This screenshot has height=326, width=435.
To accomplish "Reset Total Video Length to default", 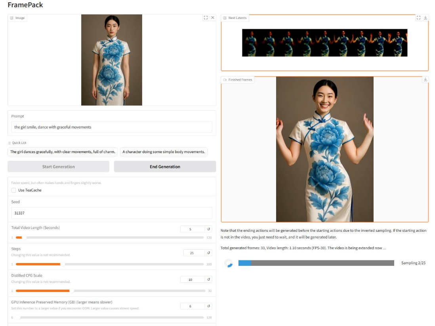I will (208, 229).
